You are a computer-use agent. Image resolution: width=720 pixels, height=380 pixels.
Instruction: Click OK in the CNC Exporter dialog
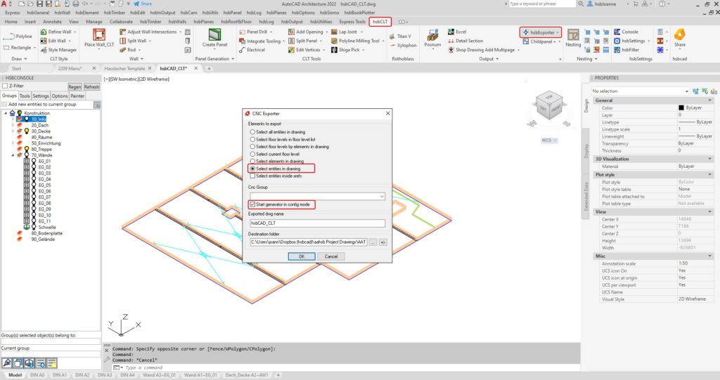point(301,256)
